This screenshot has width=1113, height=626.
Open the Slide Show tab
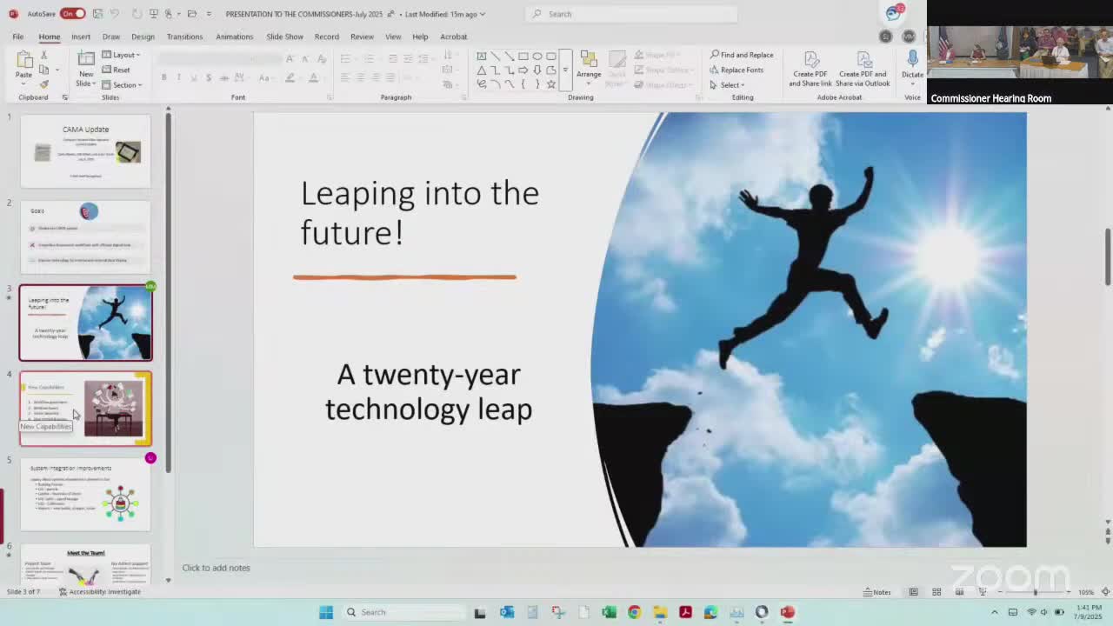284,37
